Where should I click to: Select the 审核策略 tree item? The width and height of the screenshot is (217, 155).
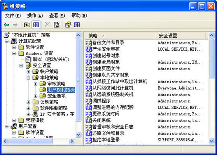tap(57, 84)
